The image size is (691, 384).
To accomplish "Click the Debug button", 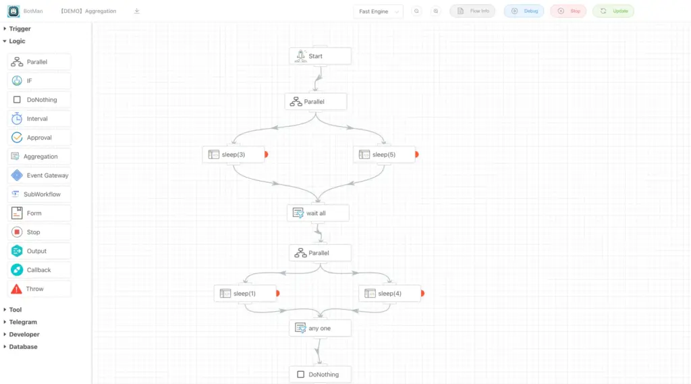I will click(524, 11).
